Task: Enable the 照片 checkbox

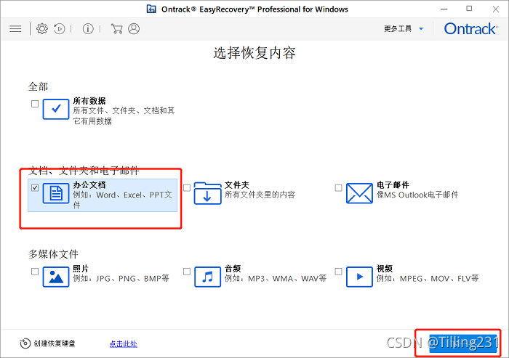Action: coord(35,272)
